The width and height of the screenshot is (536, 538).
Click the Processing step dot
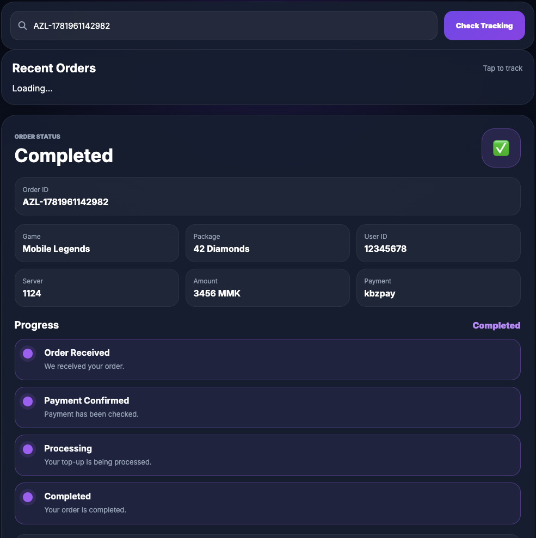click(x=28, y=449)
